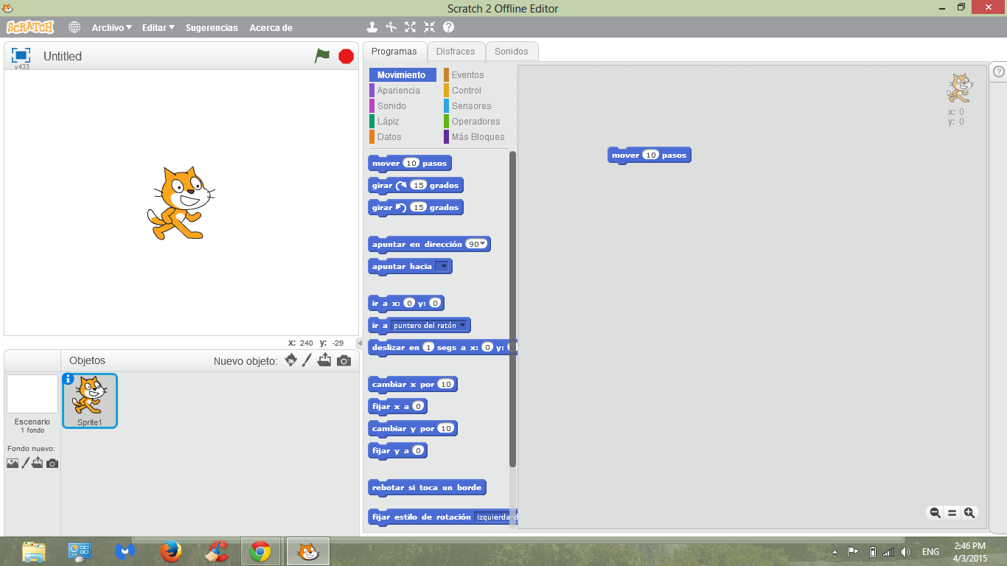Screen dimensions: 1007x566
Task: Select the duplicate stamp tool
Action: [x=372, y=27]
